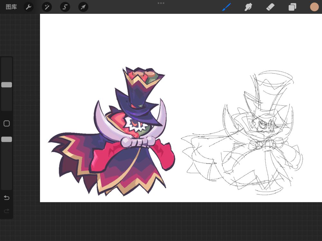
Task: Tap the square modify button in sidebar
Action: tap(6, 123)
